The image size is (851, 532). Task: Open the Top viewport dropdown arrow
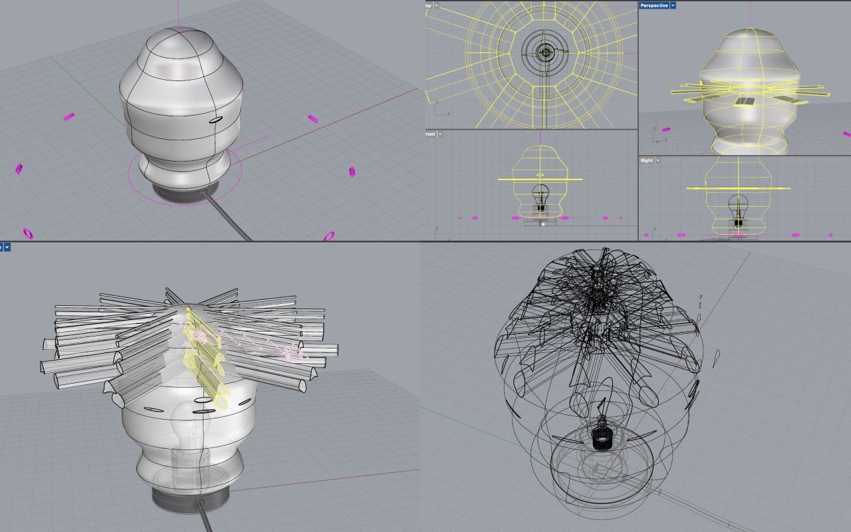click(x=436, y=5)
